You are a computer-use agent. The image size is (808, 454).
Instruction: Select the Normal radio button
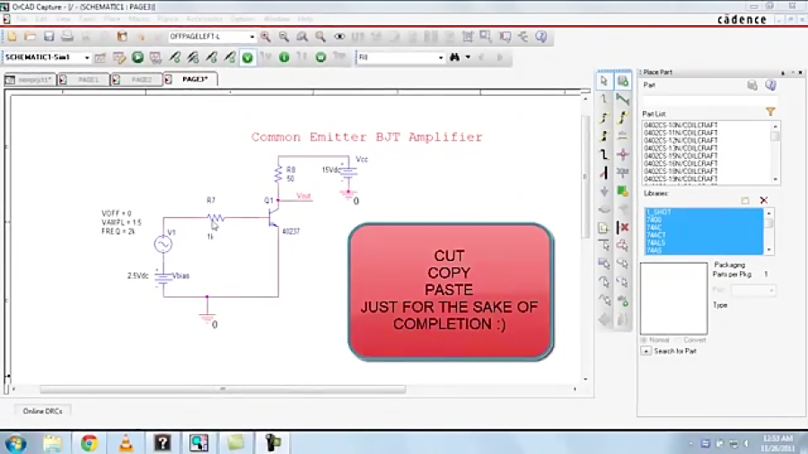pos(644,340)
